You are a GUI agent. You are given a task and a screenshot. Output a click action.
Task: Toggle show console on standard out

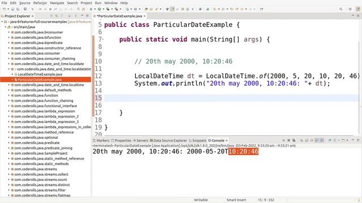(317, 140)
